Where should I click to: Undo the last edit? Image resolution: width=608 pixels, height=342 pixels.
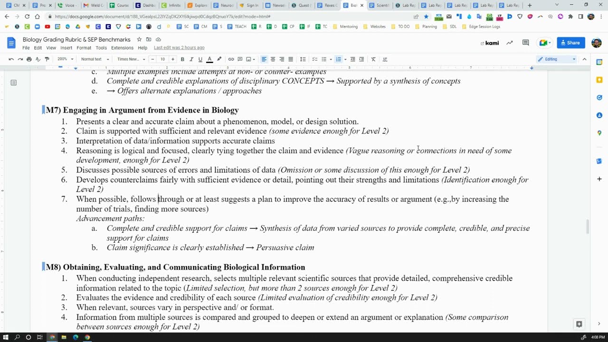[x=11, y=59]
